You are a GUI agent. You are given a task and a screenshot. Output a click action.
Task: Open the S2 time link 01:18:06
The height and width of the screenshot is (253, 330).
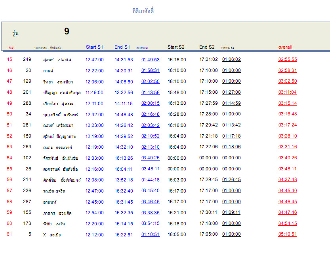tap(231, 147)
